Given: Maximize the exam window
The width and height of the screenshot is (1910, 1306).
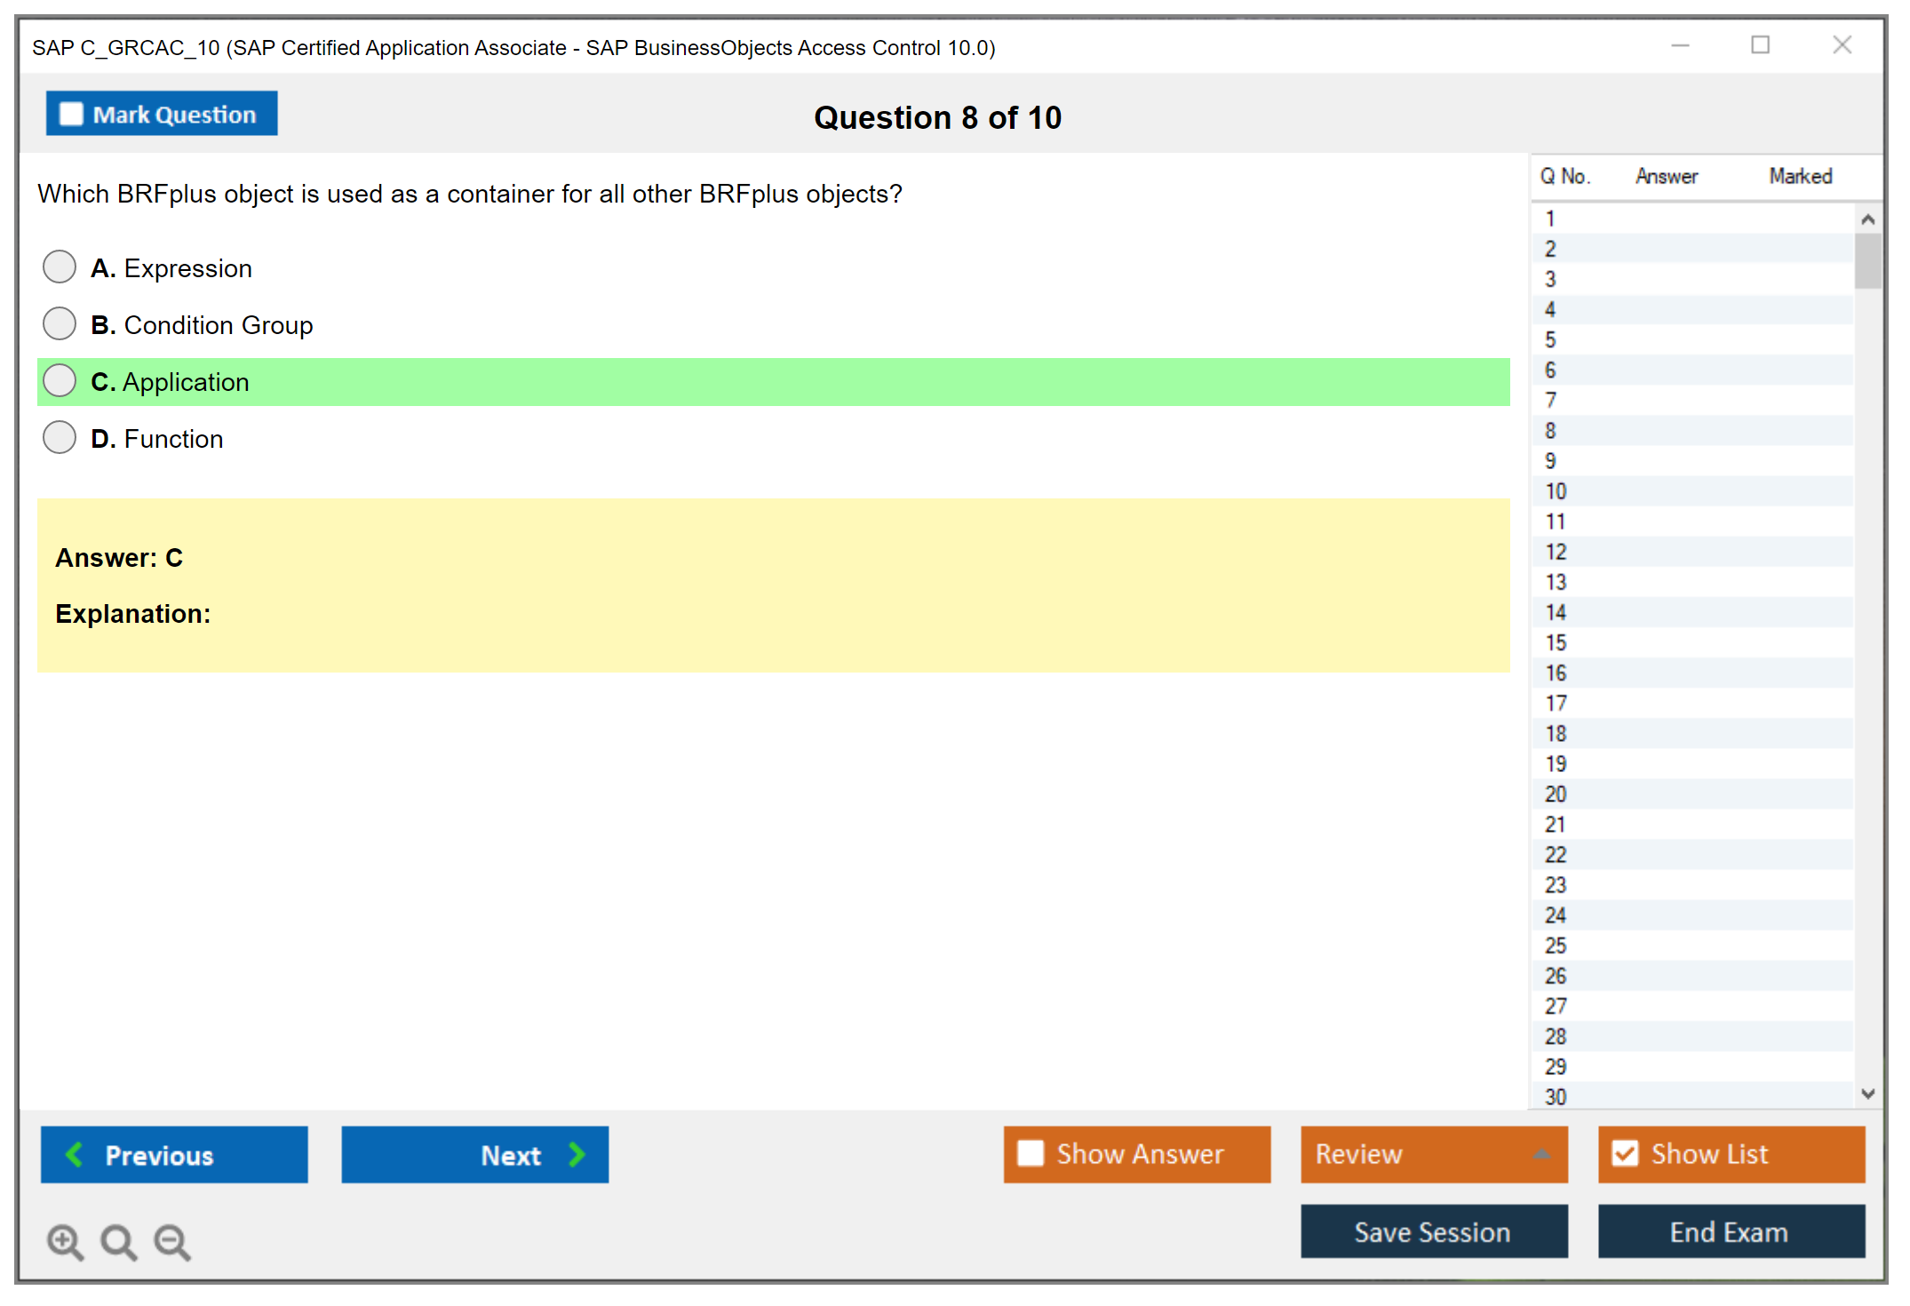Looking at the screenshot, I should click(x=1760, y=45).
